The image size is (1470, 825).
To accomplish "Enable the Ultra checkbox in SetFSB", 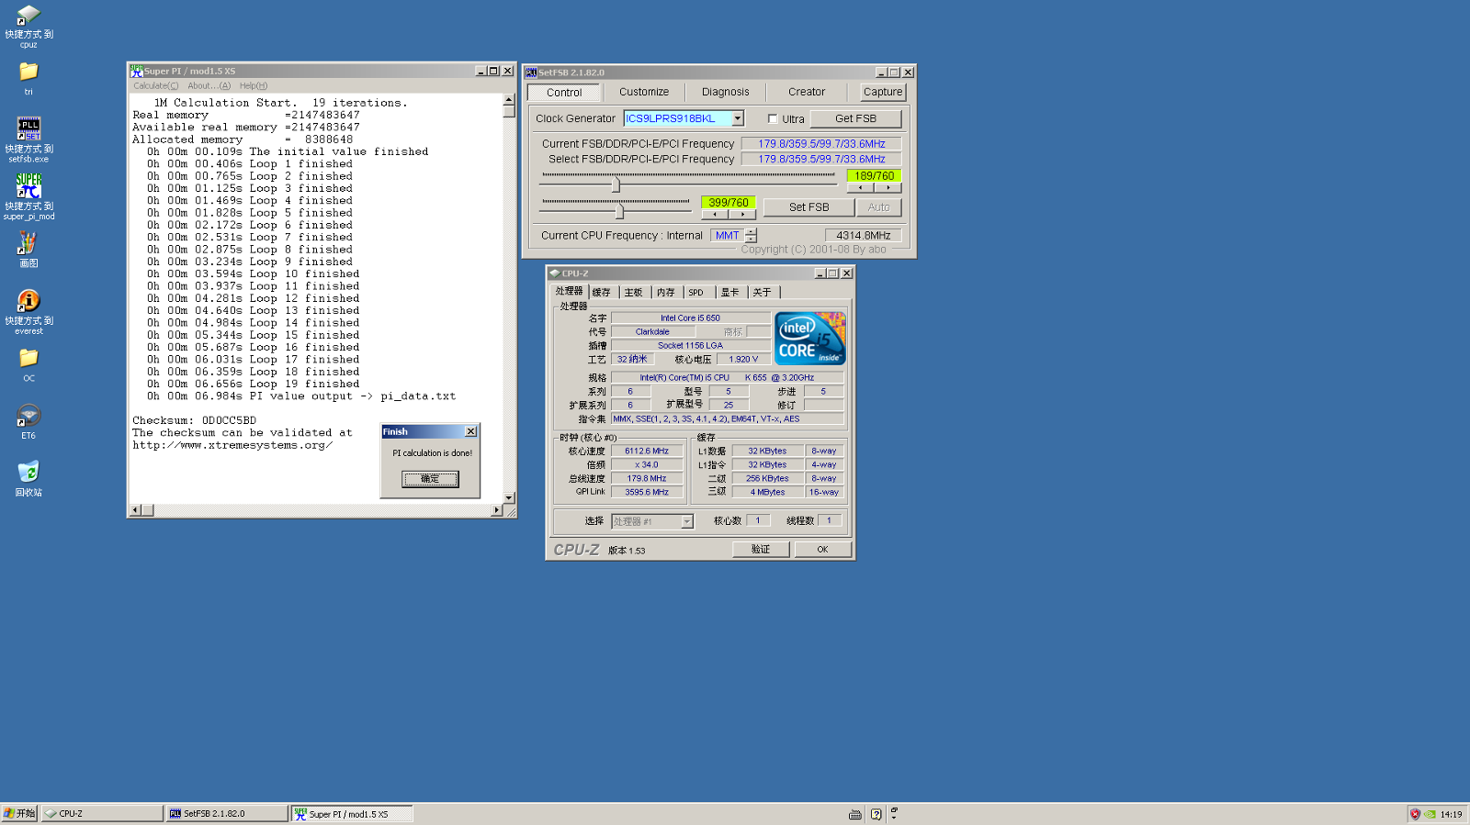I will (773, 118).
